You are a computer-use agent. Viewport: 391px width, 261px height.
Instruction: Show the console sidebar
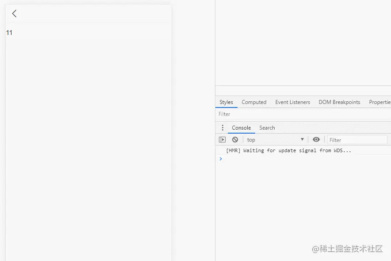222,140
